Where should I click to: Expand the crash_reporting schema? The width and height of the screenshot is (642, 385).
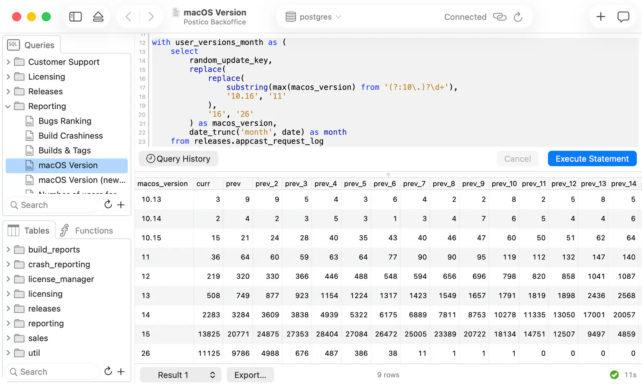8,264
